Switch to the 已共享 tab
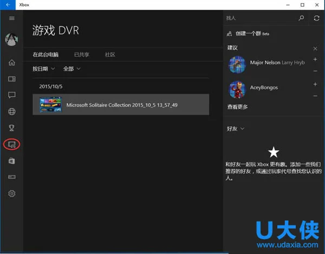325x254 pixels. 82,55
